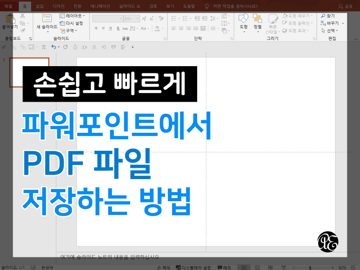The image size is (360, 270).
Task: Expand the customize quick access toolbar arrow
Action: pos(132,47)
